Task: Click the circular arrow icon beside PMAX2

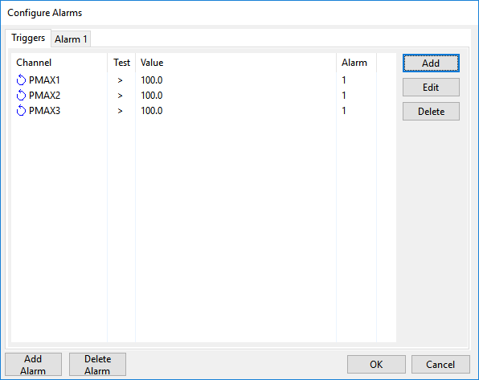Action: (21, 96)
